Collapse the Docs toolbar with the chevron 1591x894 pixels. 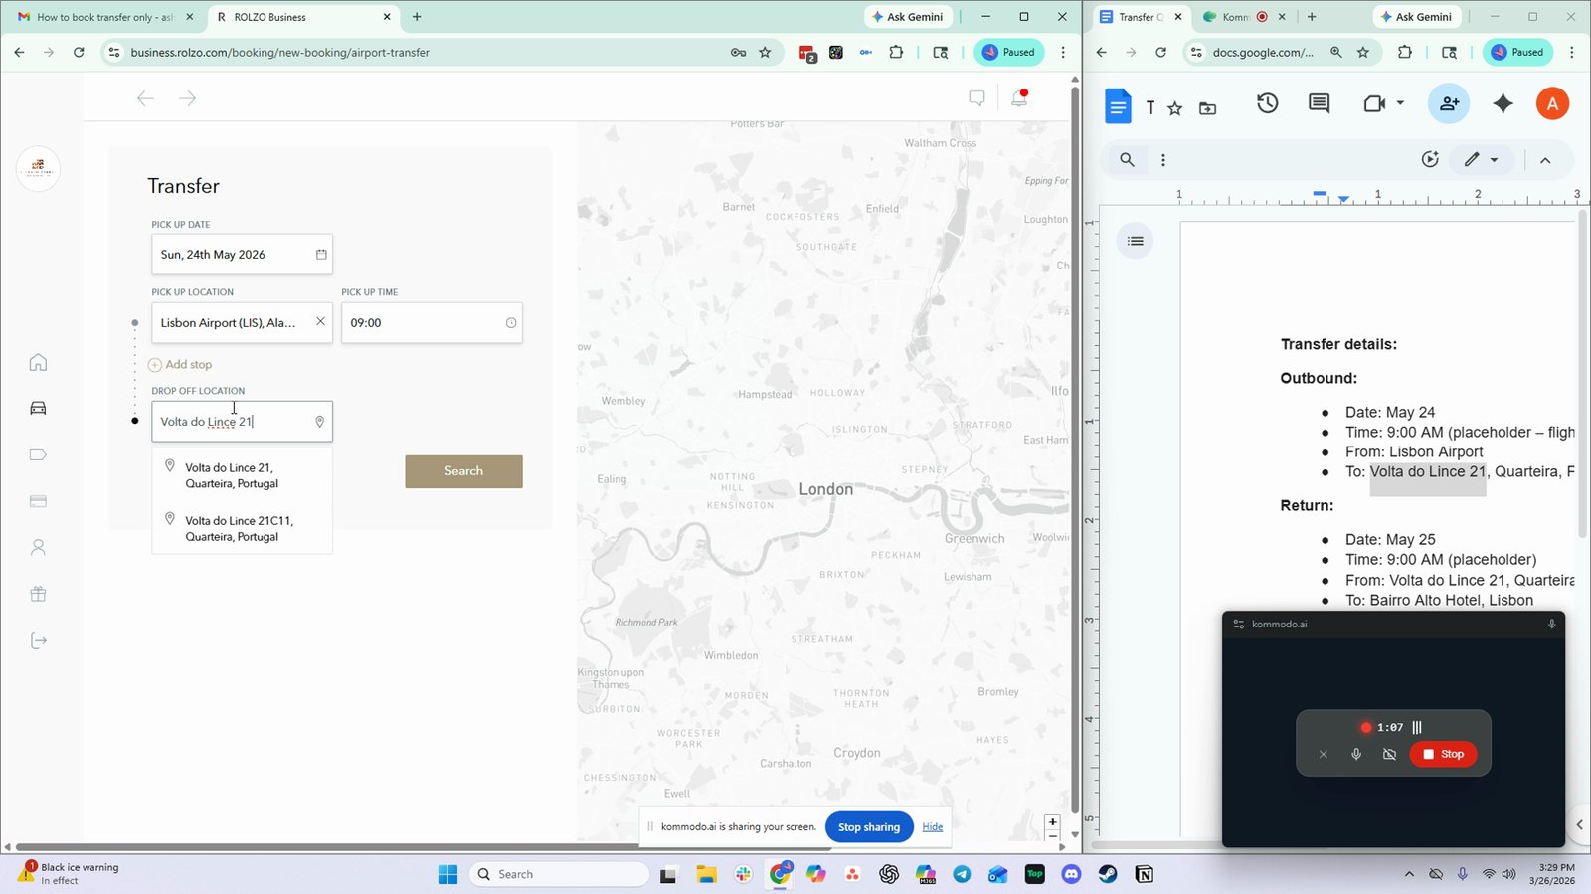1545,160
